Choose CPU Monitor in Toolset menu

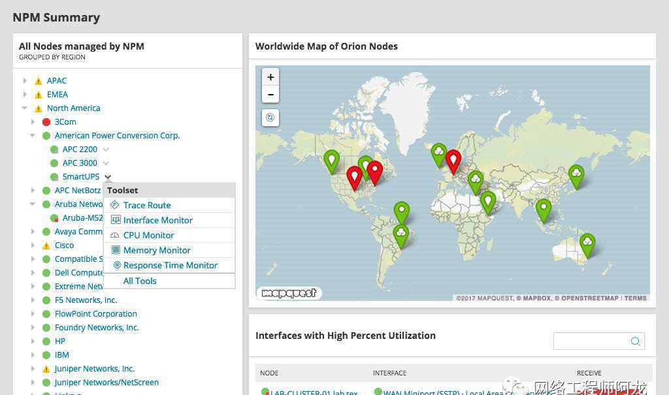(x=148, y=235)
